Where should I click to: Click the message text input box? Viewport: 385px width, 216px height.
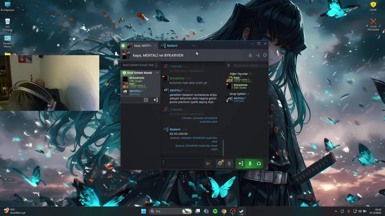pyautogui.click(x=183, y=163)
